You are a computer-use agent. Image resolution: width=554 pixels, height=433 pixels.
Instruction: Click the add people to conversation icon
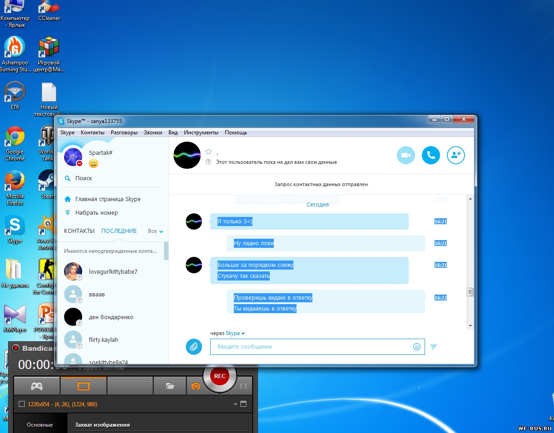[x=456, y=155]
